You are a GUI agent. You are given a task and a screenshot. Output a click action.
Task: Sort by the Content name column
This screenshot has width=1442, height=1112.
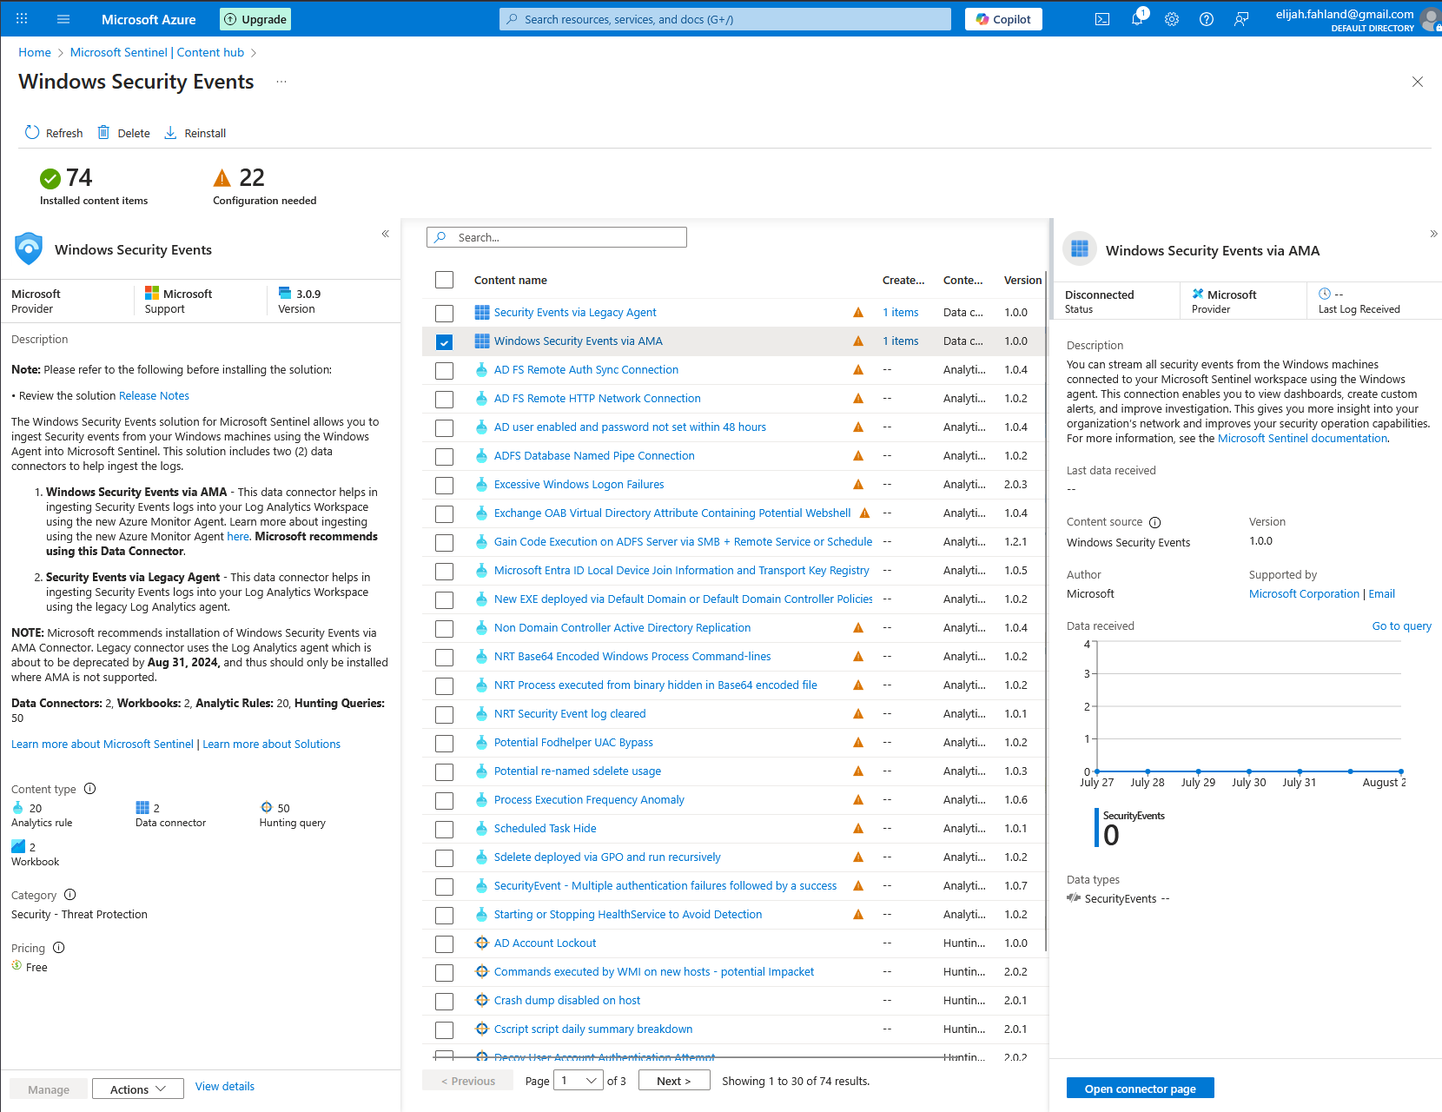pos(511,280)
